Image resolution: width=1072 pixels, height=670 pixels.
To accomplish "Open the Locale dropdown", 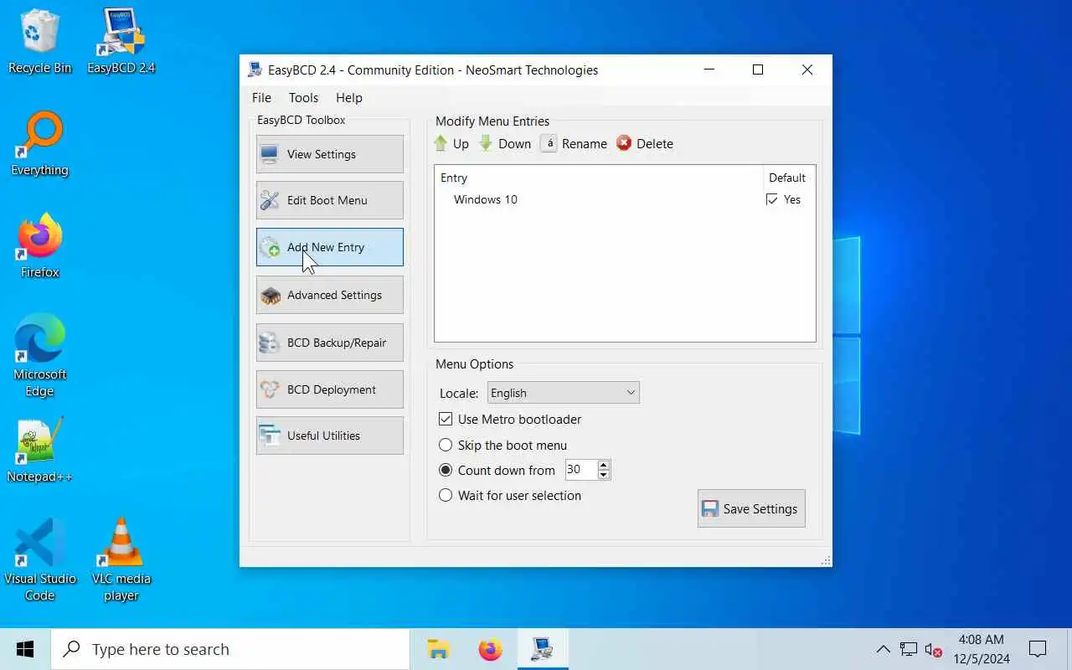I will click(564, 393).
